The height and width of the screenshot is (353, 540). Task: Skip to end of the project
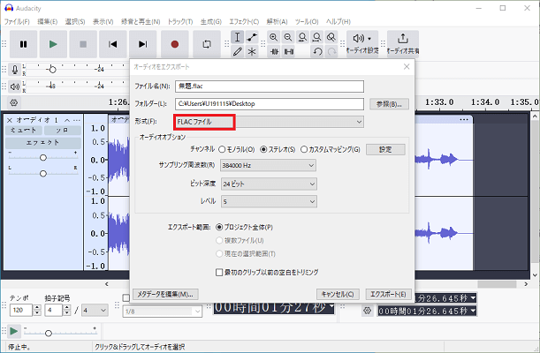tap(142, 44)
